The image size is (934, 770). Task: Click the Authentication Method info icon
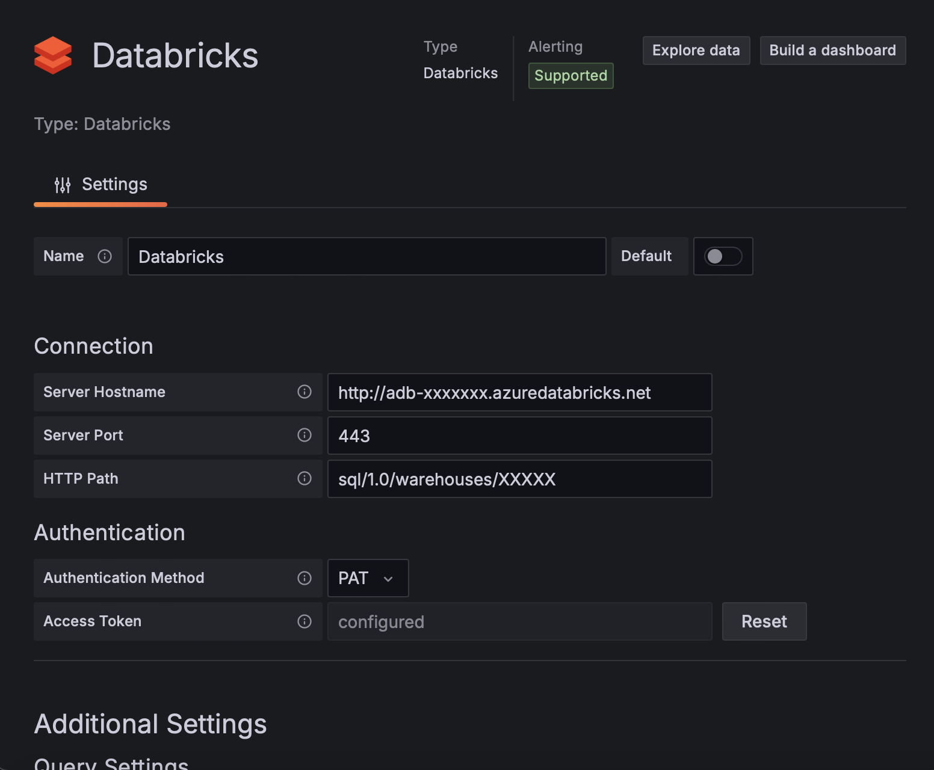tap(305, 578)
